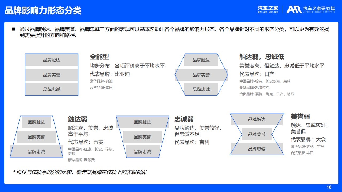Click the page number 16
This screenshot has width=342, height=192.
click(329, 187)
